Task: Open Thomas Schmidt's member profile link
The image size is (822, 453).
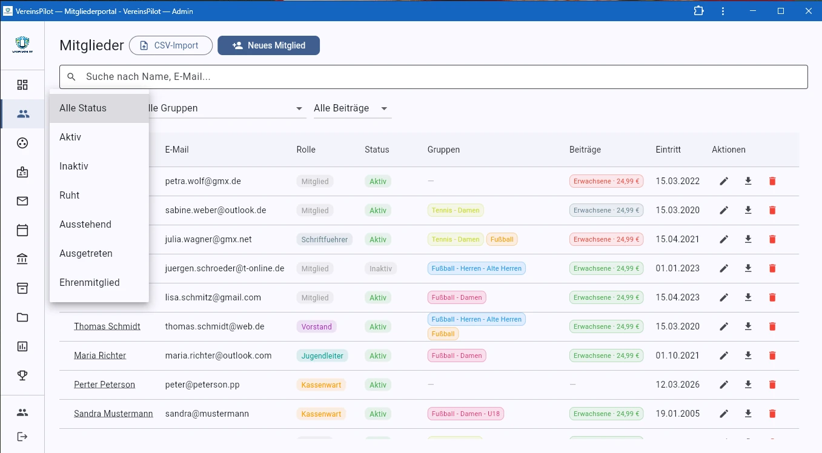Action: (x=107, y=326)
